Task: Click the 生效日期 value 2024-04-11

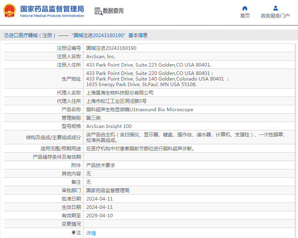Action: (x=99, y=207)
